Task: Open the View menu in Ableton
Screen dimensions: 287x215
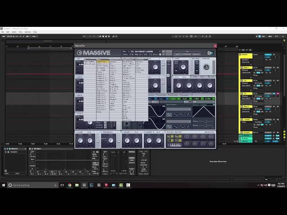Action: 21,32
